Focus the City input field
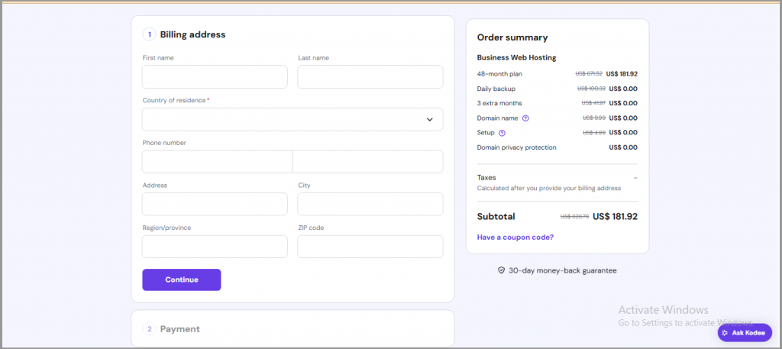This screenshot has width=782, height=349. coord(370,204)
